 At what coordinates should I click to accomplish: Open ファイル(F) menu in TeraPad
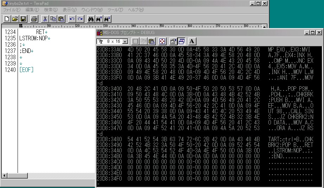pos(12,10)
